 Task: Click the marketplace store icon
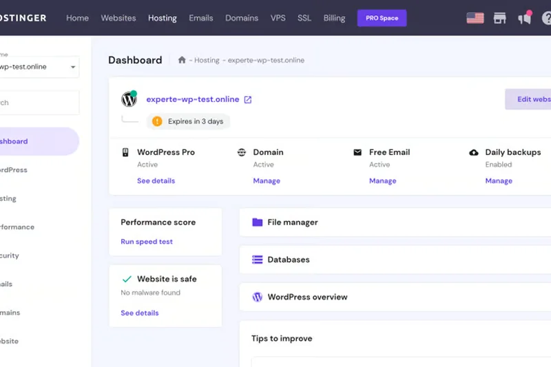[x=500, y=18]
